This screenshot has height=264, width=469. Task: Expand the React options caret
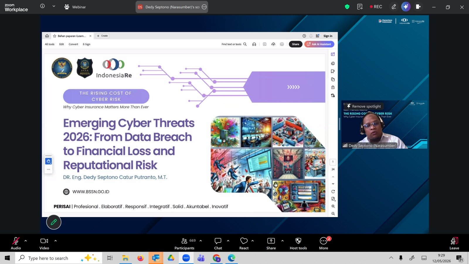253,241
